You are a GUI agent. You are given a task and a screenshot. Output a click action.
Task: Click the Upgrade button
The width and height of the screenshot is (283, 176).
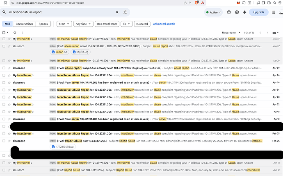click(x=259, y=12)
